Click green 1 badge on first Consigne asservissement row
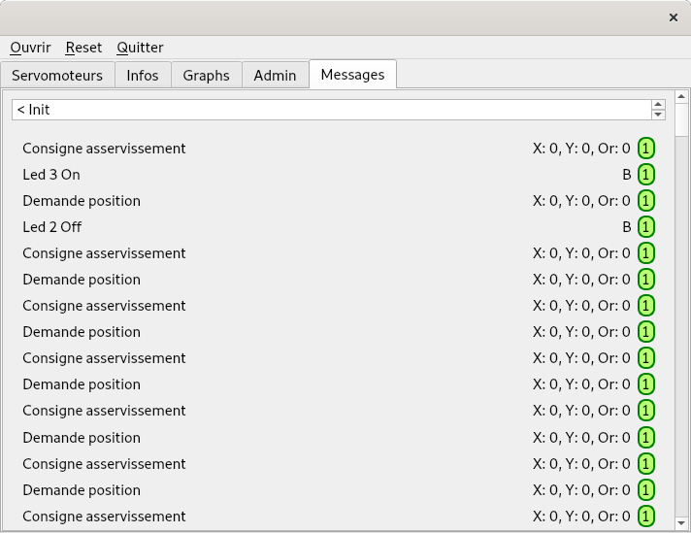691x533 pixels. coord(646,149)
